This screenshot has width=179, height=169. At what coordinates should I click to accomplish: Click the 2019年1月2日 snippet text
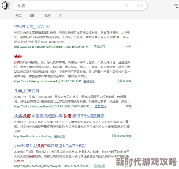click(72, 156)
